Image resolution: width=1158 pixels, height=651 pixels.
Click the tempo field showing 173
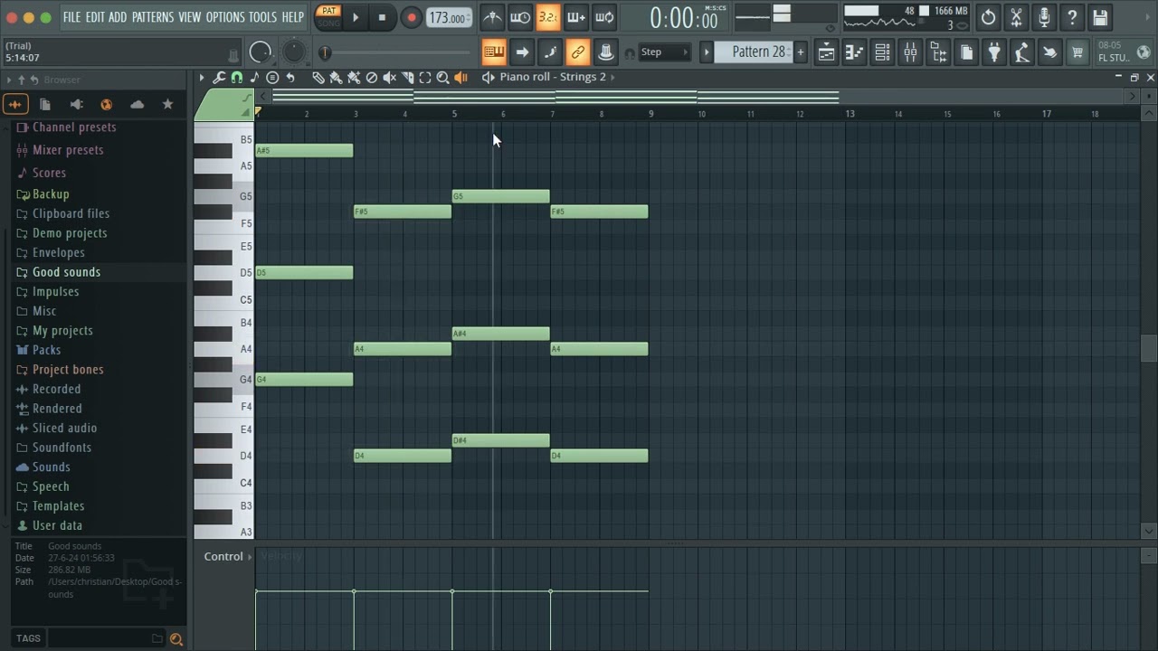point(449,18)
